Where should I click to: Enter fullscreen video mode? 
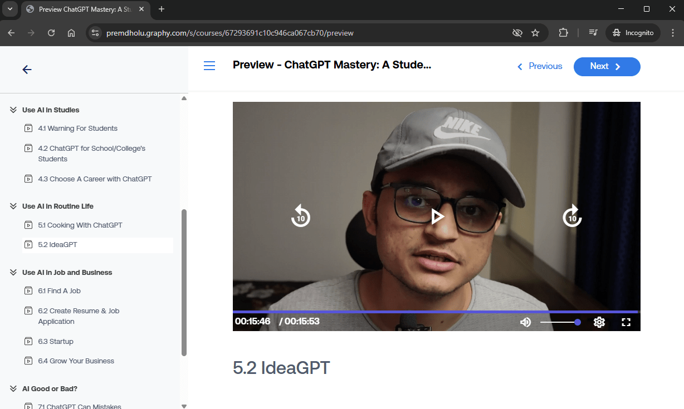(x=626, y=322)
